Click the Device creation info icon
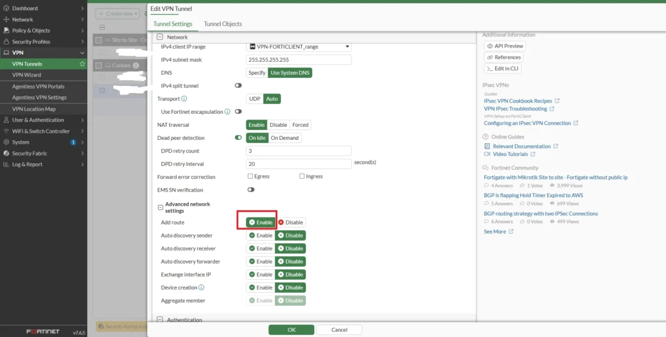Screen dimensions: 666x337 202,288
